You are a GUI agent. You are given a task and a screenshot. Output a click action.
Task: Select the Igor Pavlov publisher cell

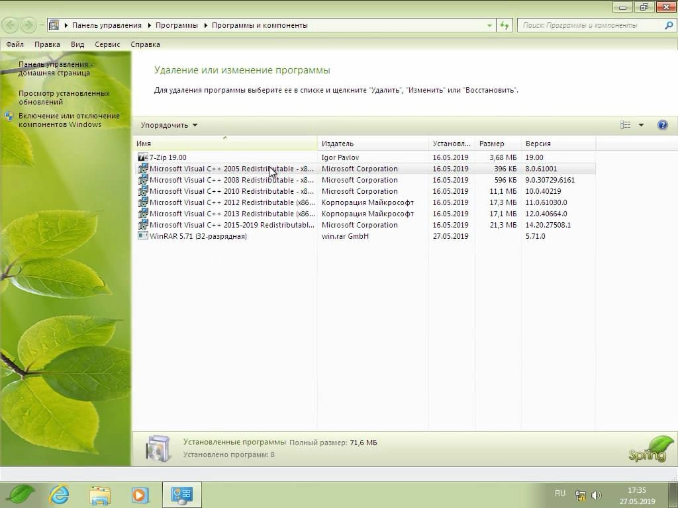(x=340, y=157)
